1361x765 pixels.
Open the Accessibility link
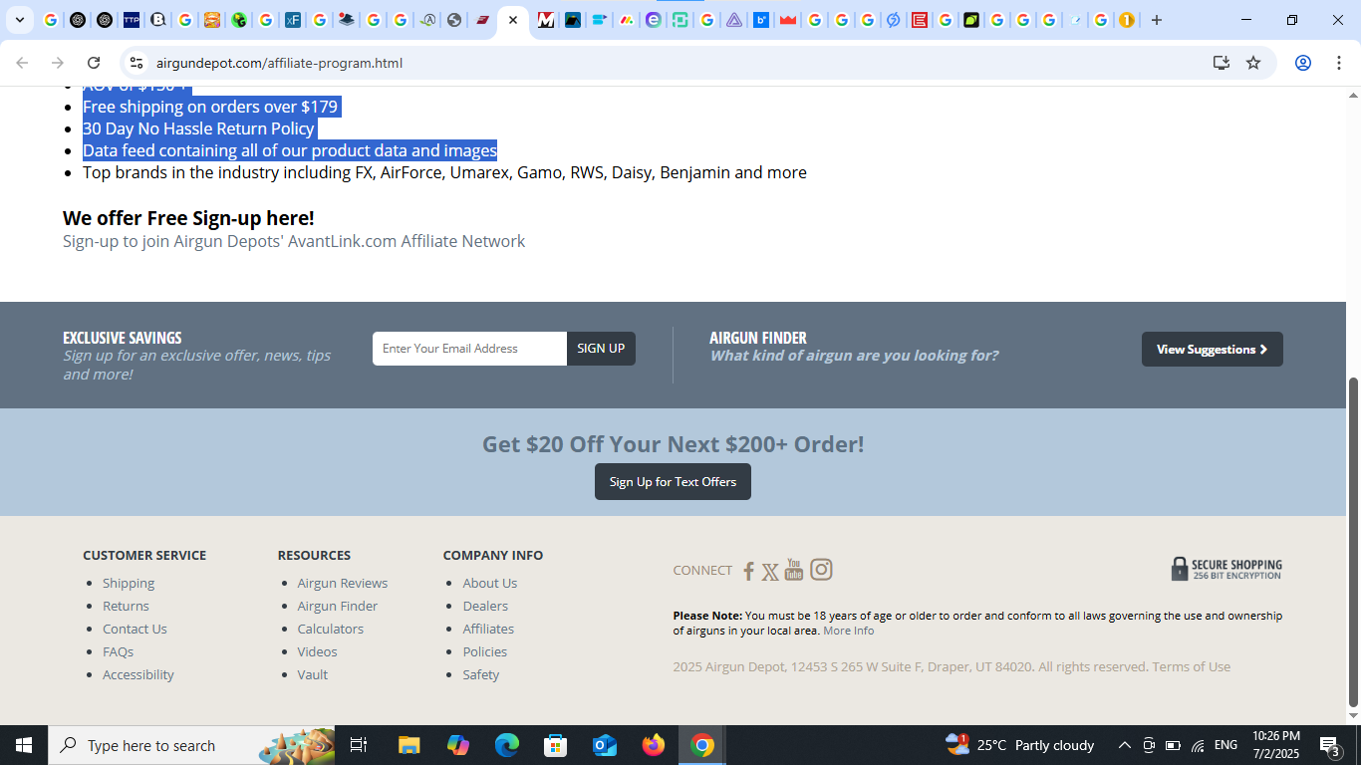(x=138, y=674)
